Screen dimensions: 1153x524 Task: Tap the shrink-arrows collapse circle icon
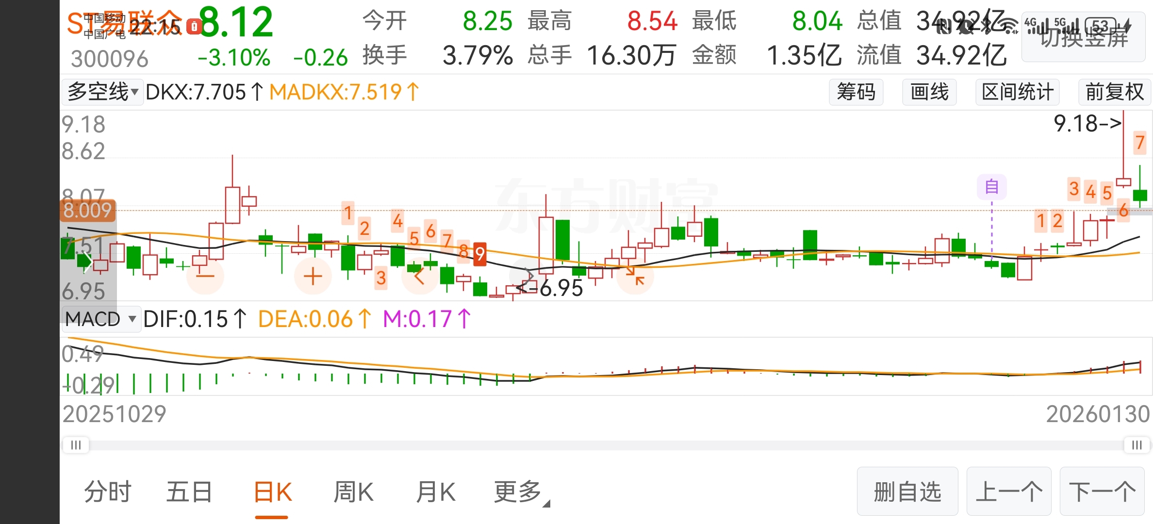pos(635,276)
